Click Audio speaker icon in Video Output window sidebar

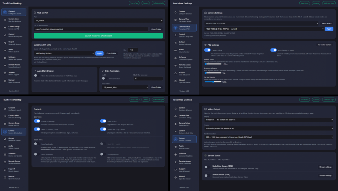coord(176,147)
